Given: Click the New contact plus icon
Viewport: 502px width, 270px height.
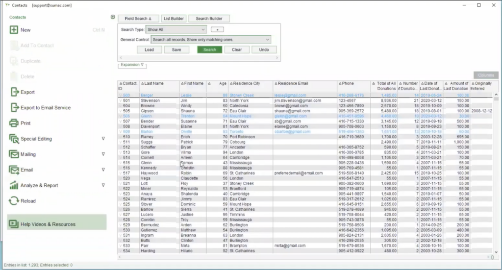Looking at the screenshot, I should coord(14,30).
